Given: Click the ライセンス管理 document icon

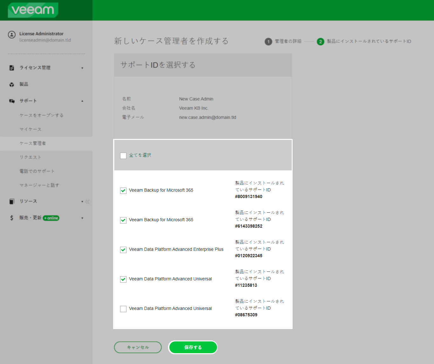Looking at the screenshot, I should (12, 68).
